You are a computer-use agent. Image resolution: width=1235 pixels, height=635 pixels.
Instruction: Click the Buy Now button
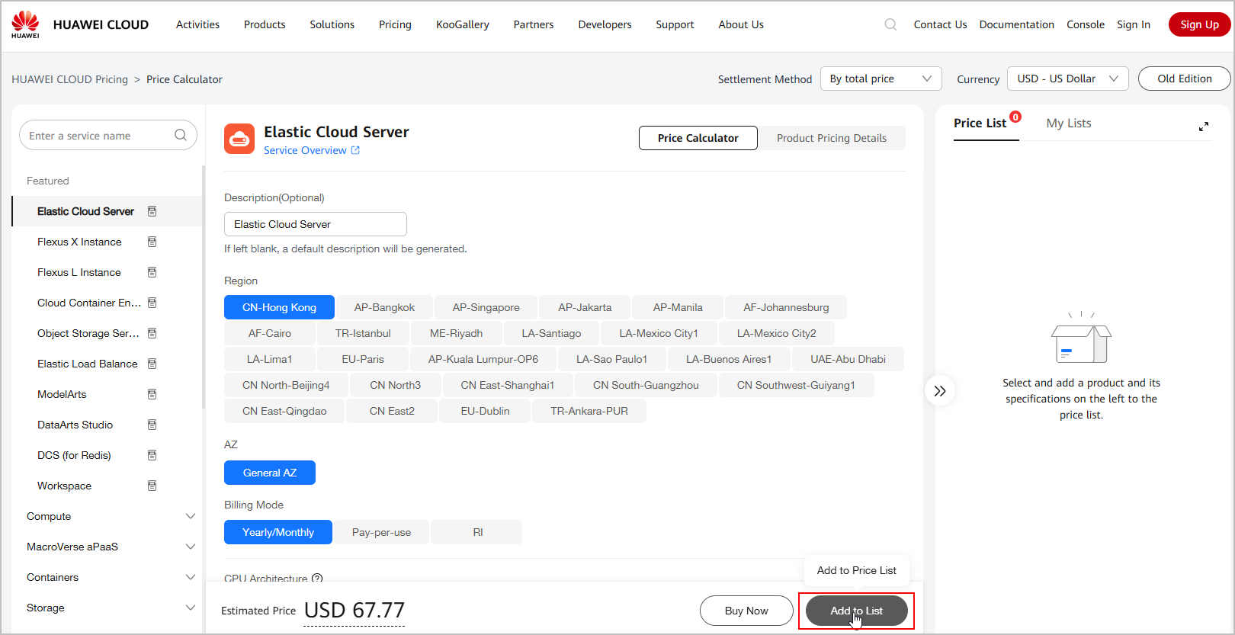click(x=746, y=611)
